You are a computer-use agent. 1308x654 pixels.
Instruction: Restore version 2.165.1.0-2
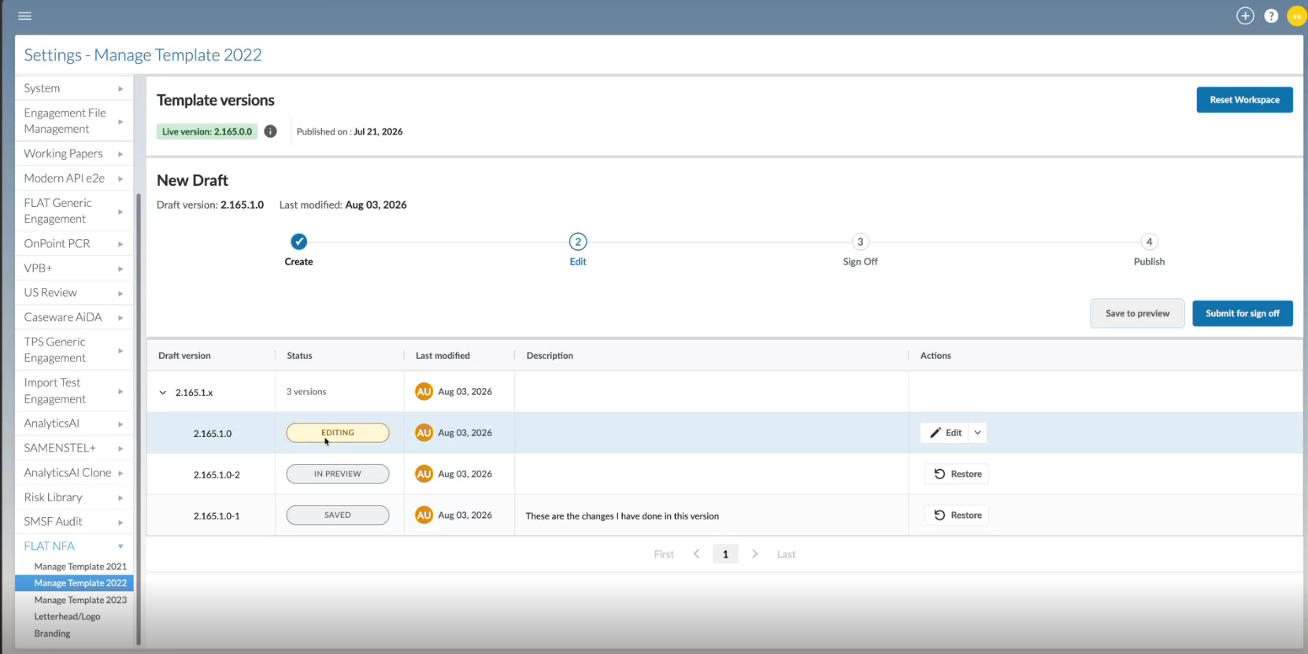pyautogui.click(x=958, y=474)
